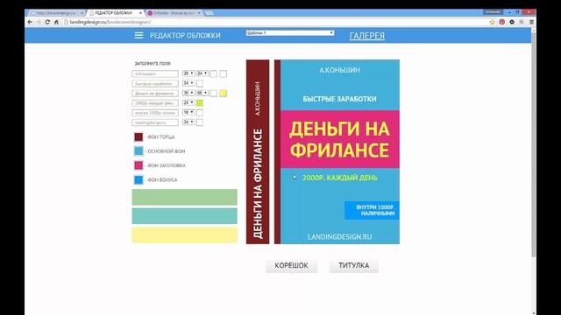Open the 20 size dropdown in the author row
This screenshot has height=315, width=561.
tap(188, 73)
